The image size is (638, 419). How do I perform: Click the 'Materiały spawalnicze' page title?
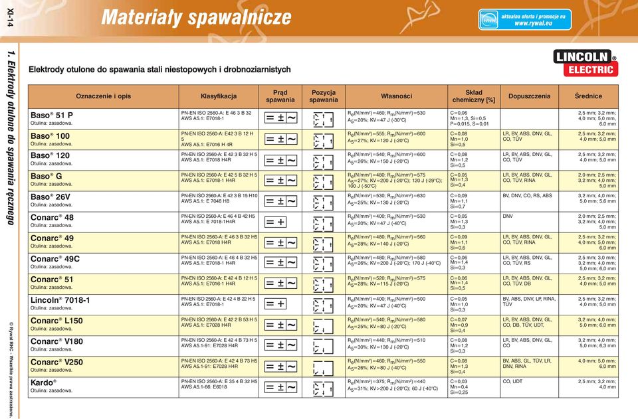(197, 17)
